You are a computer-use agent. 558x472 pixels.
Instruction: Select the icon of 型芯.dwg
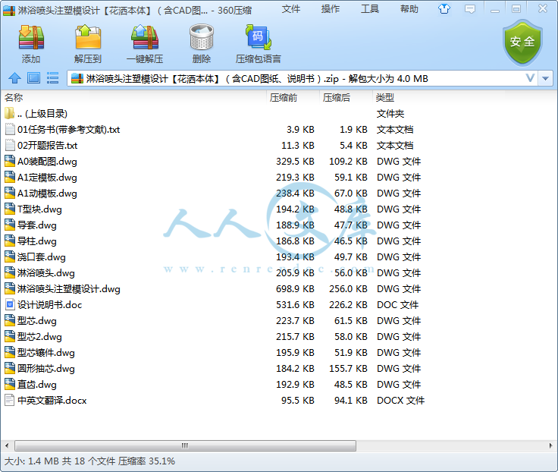tap(10, 320)
